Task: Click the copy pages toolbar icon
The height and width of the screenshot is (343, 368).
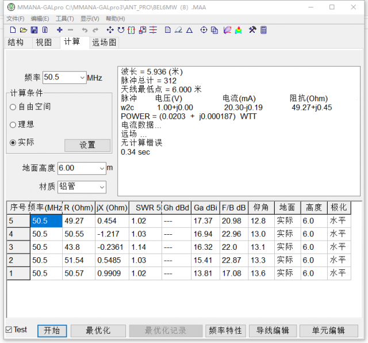Action: click(x=214, y=30)
